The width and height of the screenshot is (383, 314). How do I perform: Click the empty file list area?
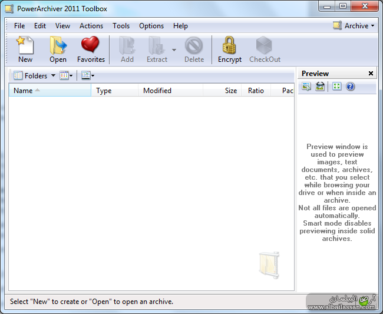[151, 193]
